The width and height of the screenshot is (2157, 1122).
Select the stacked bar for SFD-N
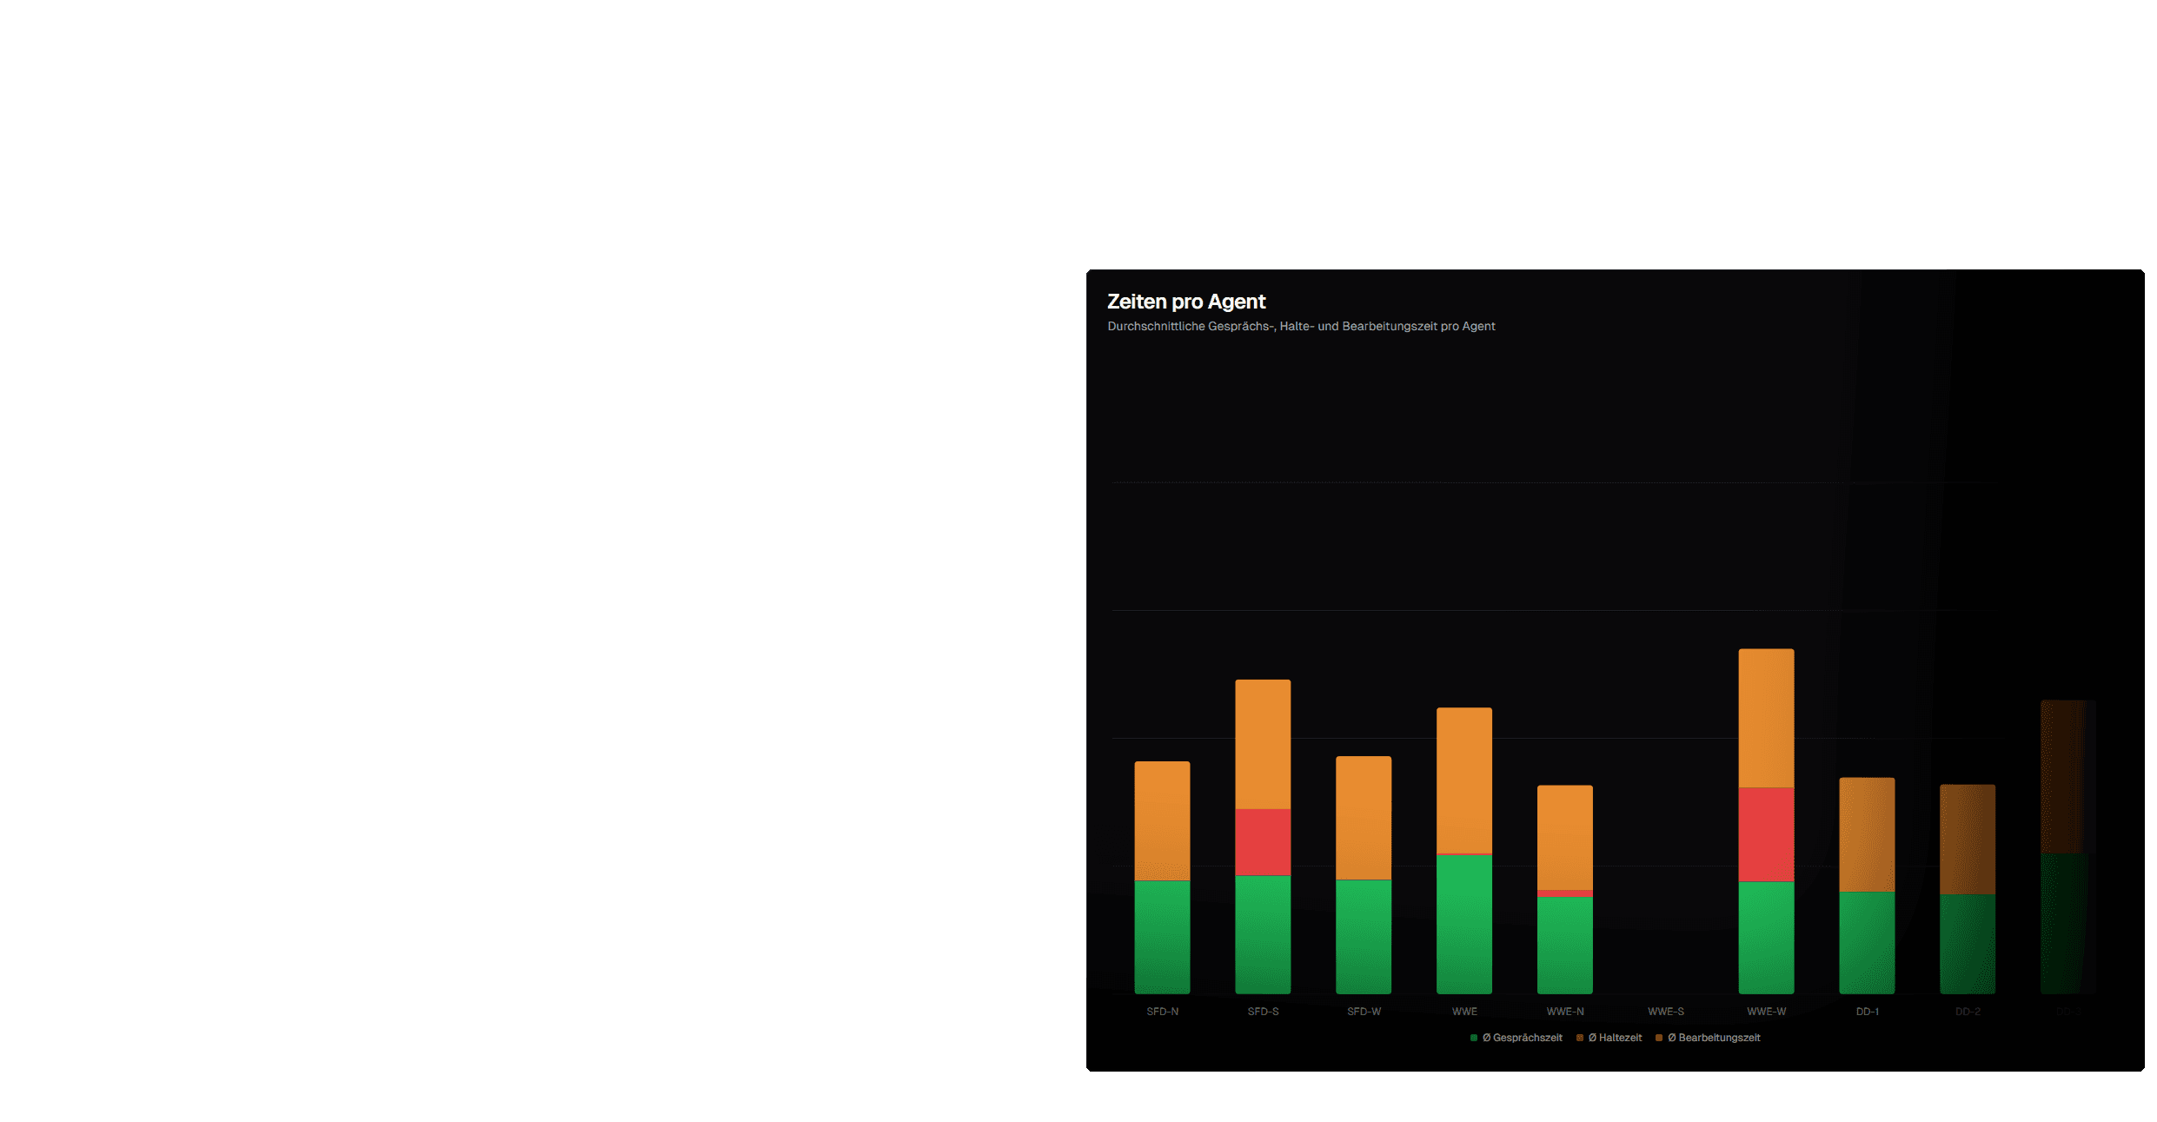point(1162,878)
